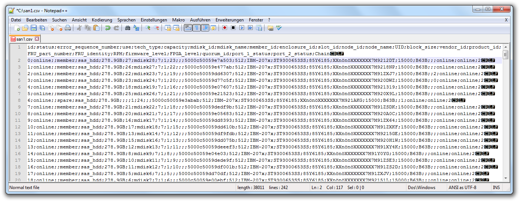Save the file using the Save icon
This screenshot has width=522, height=202.
pyautogui.click(x=34, y=28)
